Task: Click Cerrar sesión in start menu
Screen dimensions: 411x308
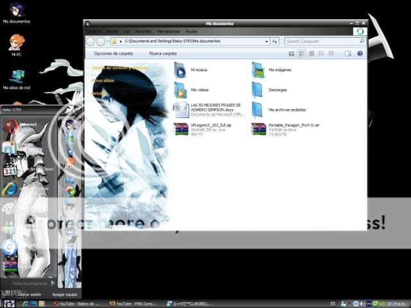Action: click(x=30, y=295)
